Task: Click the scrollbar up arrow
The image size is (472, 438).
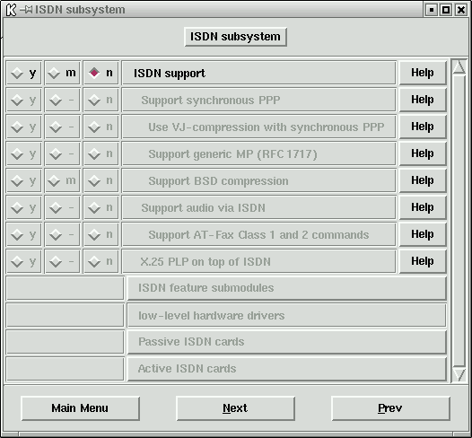Action: (x=459, y=67)
